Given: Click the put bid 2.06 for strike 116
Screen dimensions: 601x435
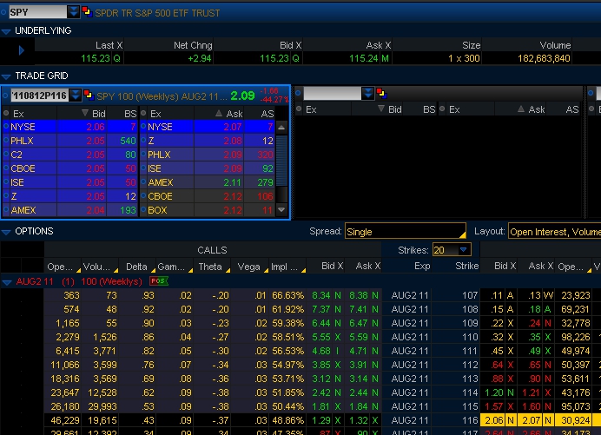Looking at the screenshot, I should pos(493,420).
